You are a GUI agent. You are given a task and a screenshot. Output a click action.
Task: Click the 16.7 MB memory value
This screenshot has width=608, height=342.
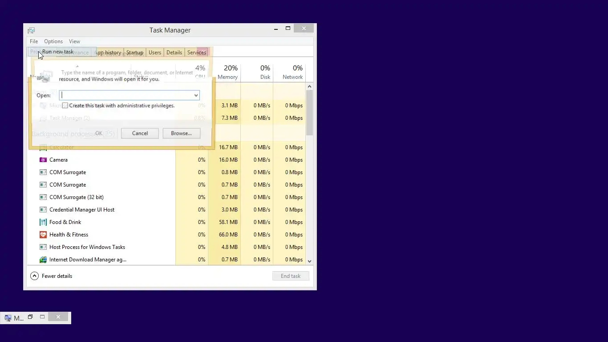click(x=228, y=147)
